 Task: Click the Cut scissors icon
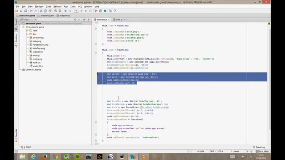click(x=41, y=11)
